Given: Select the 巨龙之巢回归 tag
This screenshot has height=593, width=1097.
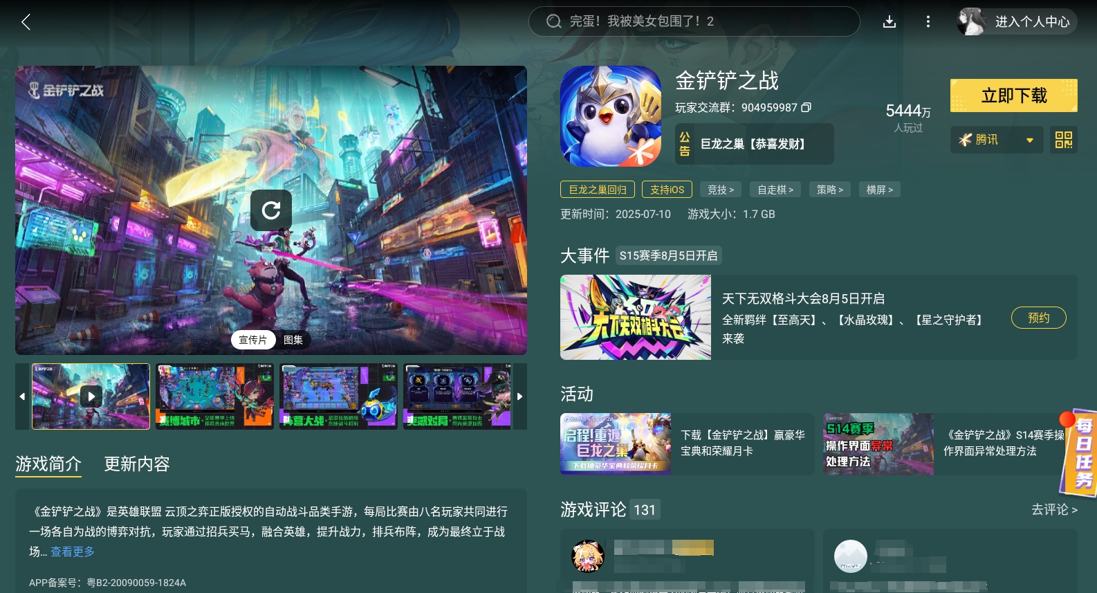Looking at the screenshot, I should [598, 190].
